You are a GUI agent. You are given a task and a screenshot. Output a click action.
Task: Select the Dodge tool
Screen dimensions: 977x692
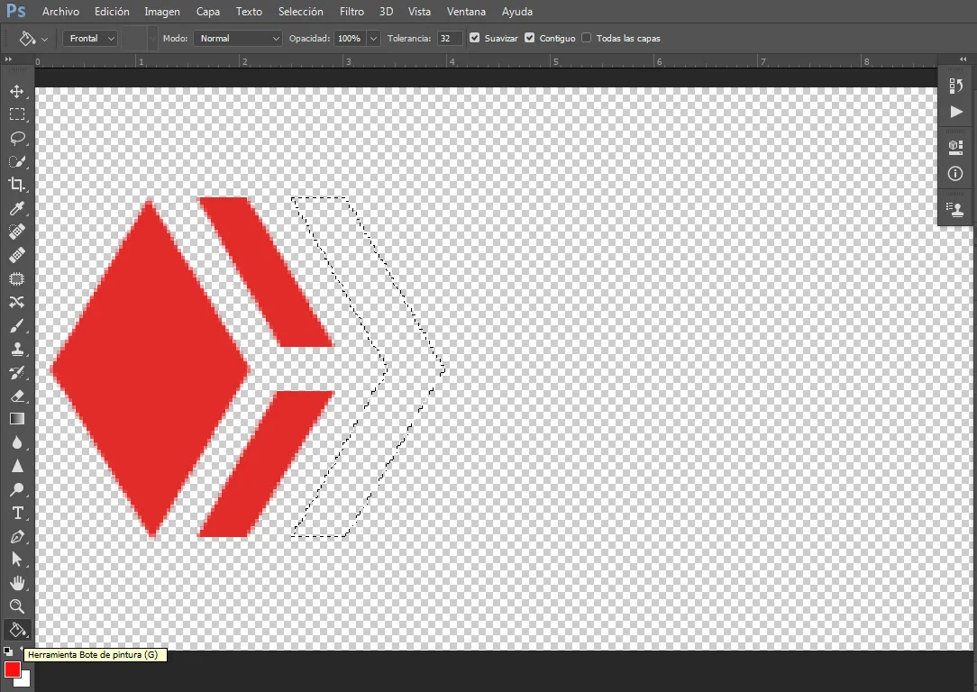pyautogui.click(x=17, y=489)
